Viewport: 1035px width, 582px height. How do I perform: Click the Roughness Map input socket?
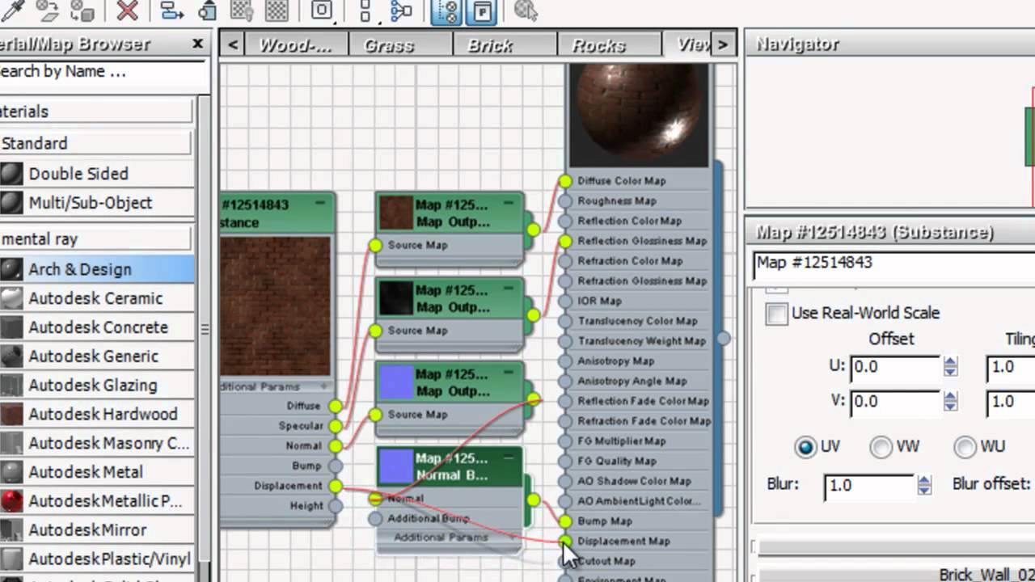coord(564,201)
